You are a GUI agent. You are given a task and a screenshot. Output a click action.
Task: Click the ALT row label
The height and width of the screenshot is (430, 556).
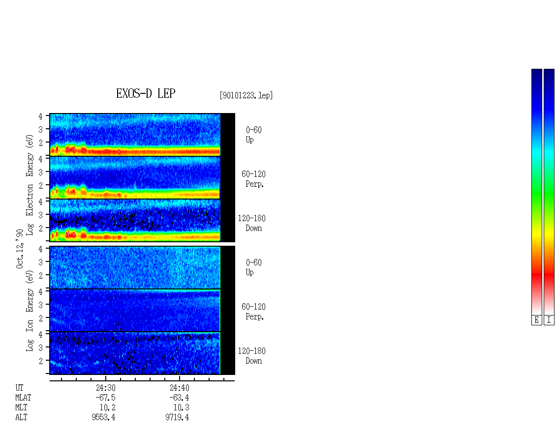click(21, 418)
